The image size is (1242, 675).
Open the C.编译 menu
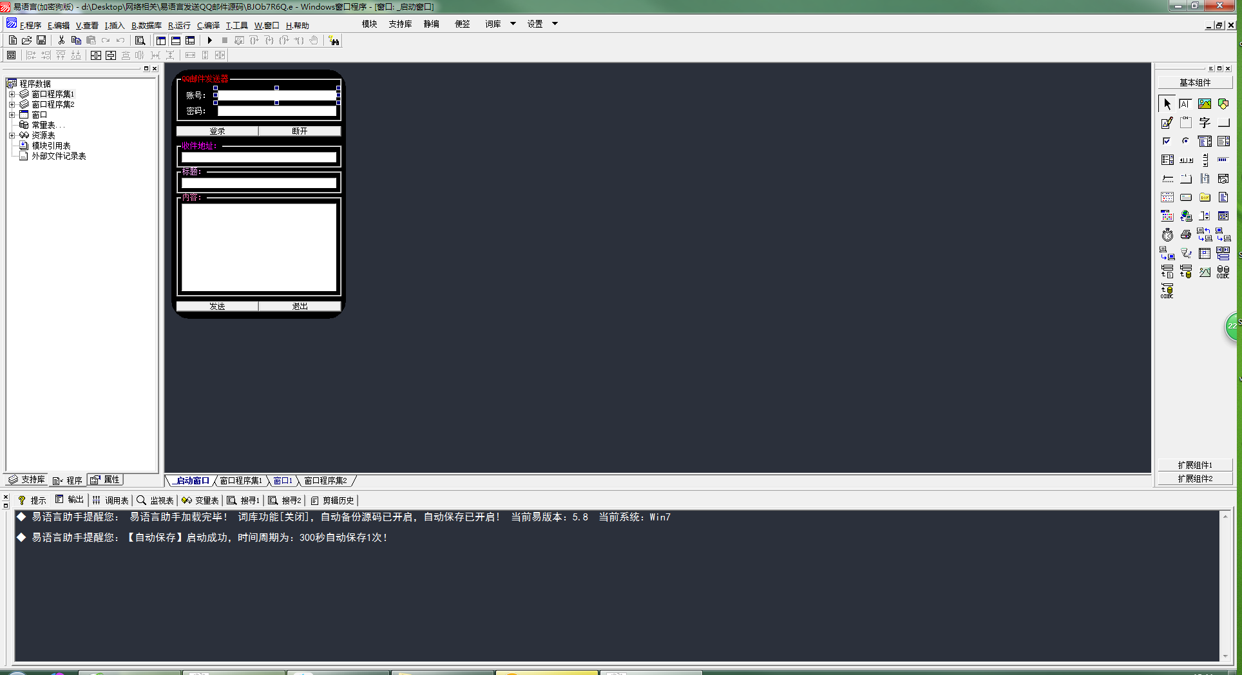tap(208, 25)
